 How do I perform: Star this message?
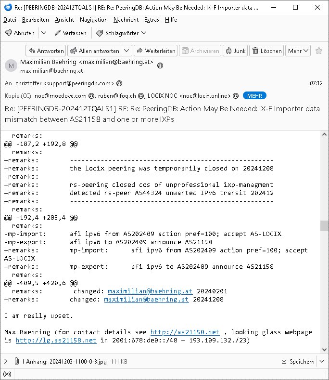319,51
